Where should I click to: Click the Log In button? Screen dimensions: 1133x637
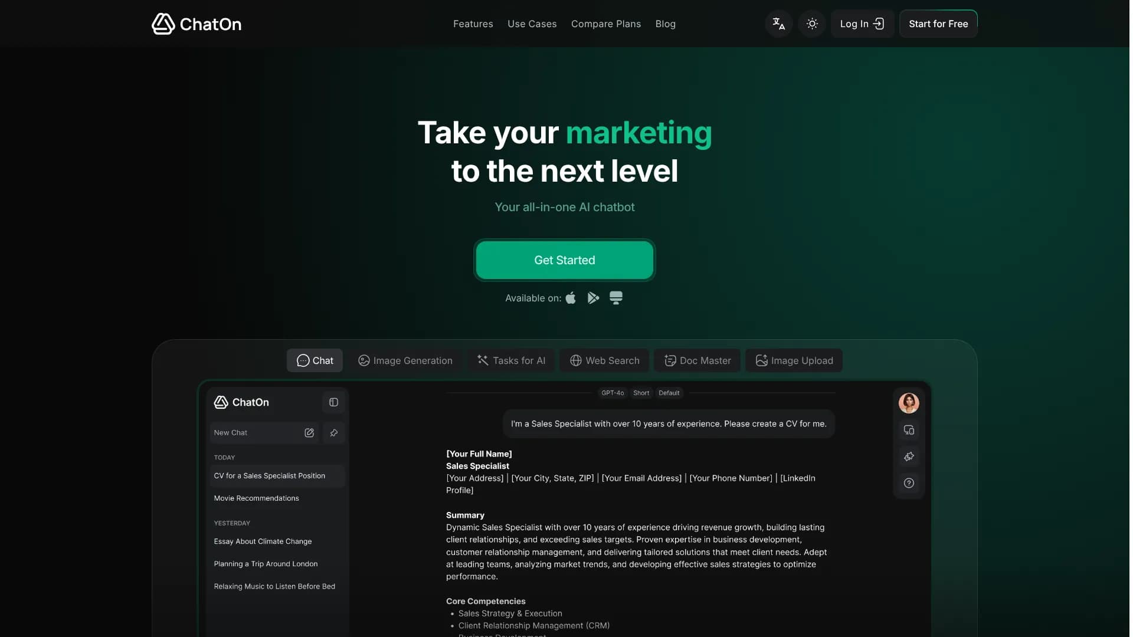tap(862, 24)
